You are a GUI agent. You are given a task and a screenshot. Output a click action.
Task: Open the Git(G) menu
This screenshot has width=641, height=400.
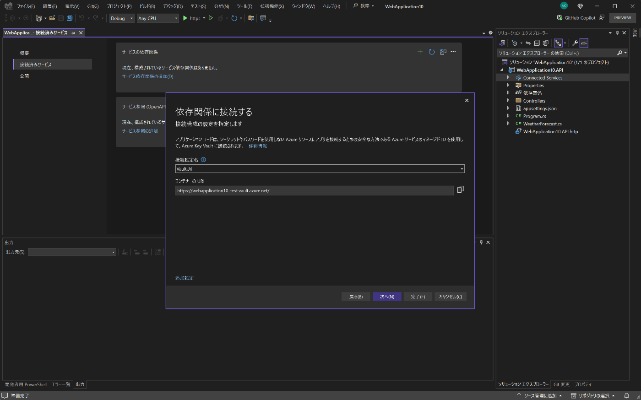93,6
